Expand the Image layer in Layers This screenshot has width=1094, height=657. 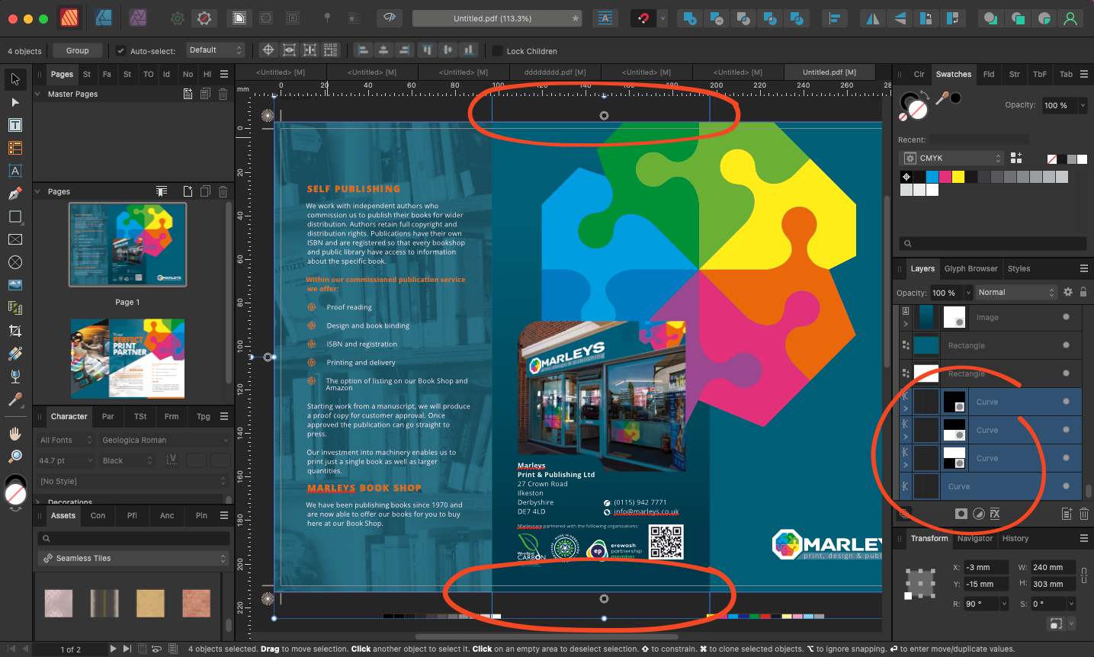(906, 324)
